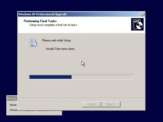Click 'Installs Start menu items' status text
The image size is (163, 122).
pyautogui.click(x=60, y=49)
